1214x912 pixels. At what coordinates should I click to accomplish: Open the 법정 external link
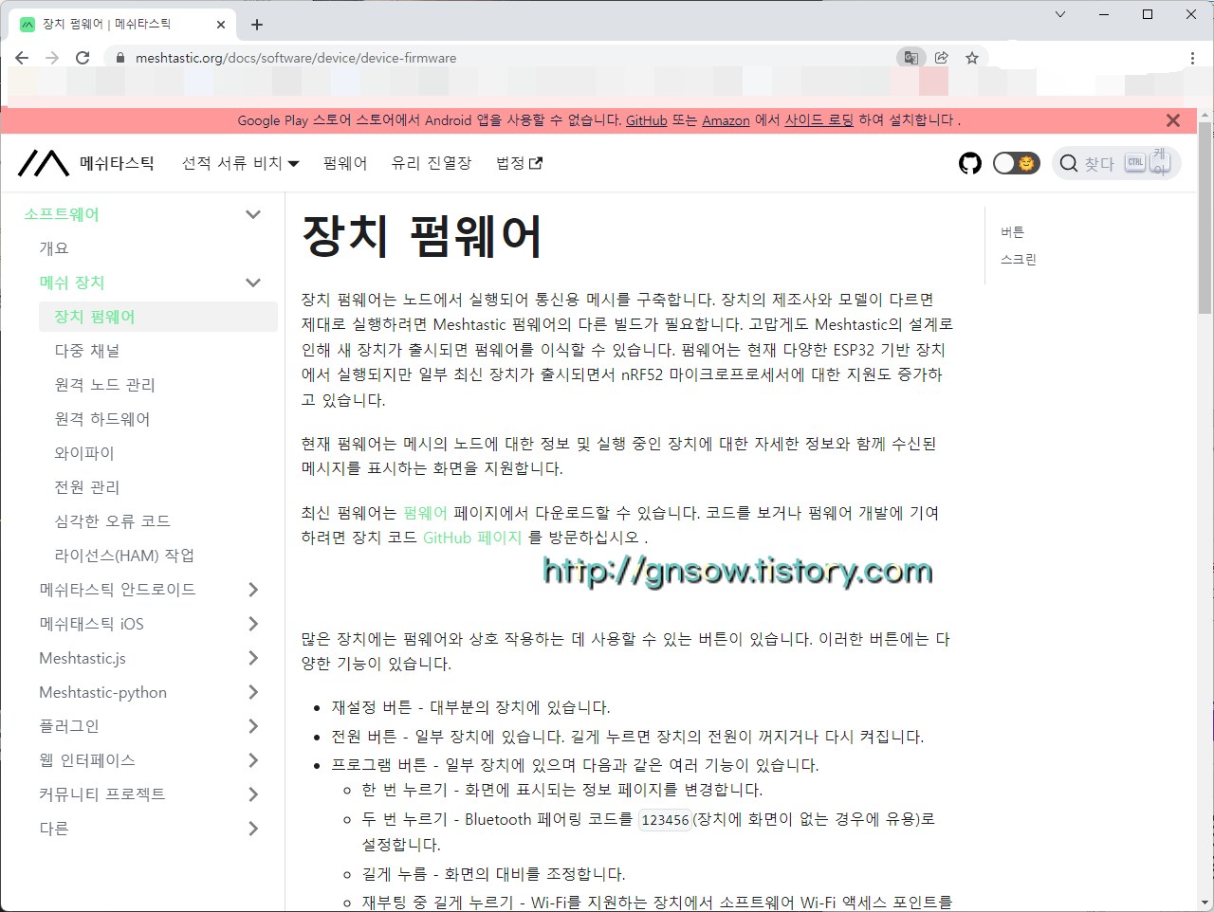(519, 163)
